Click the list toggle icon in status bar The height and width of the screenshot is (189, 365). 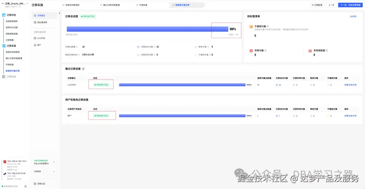click(26, 186)
